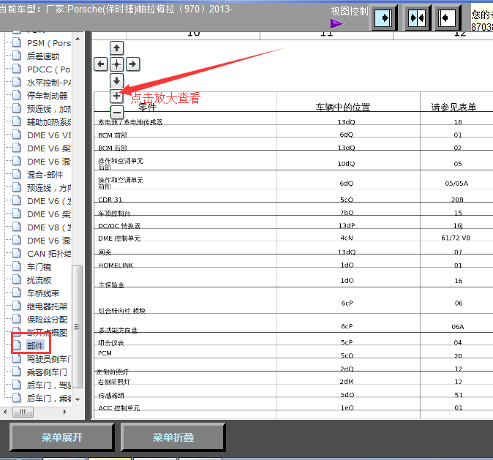Click the tree horizontal scrollbar thumb
The height and width of the screenshot is (460, 493).
[x=23, y=412]
